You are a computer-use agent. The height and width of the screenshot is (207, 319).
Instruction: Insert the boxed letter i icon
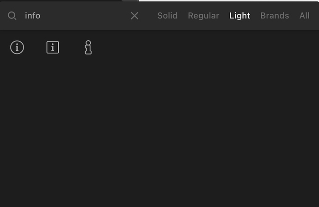click(53, 48)
